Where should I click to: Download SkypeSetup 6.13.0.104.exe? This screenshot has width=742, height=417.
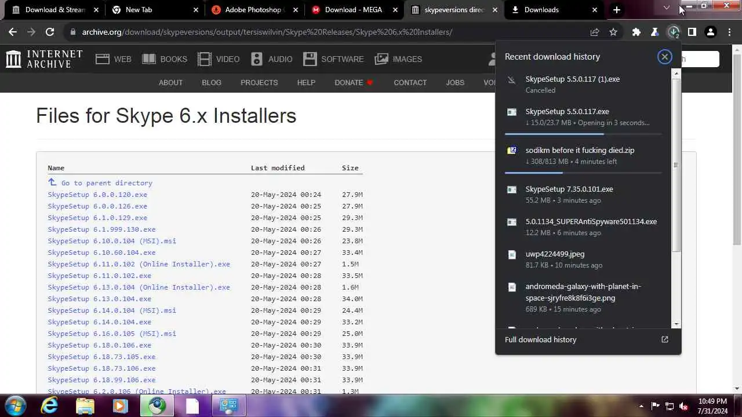point(100,299)
